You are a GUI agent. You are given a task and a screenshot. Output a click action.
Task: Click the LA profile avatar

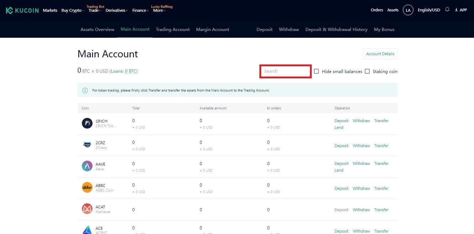click(x=408, y=10)
